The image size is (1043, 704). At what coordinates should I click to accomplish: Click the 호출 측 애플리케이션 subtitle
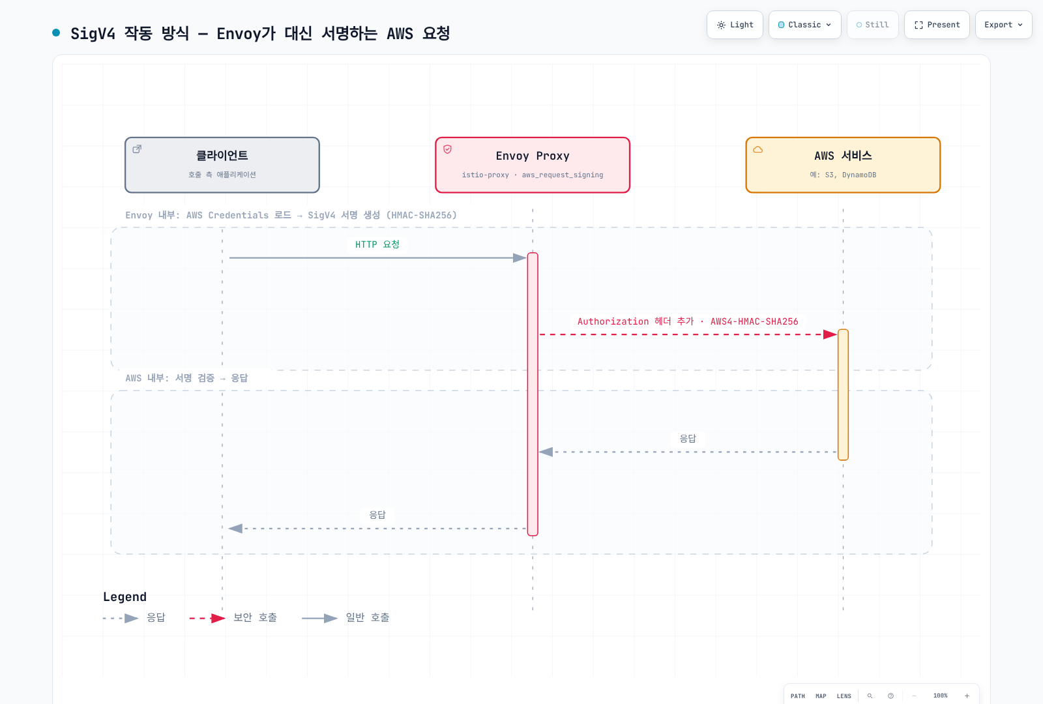tap(222, 175)
